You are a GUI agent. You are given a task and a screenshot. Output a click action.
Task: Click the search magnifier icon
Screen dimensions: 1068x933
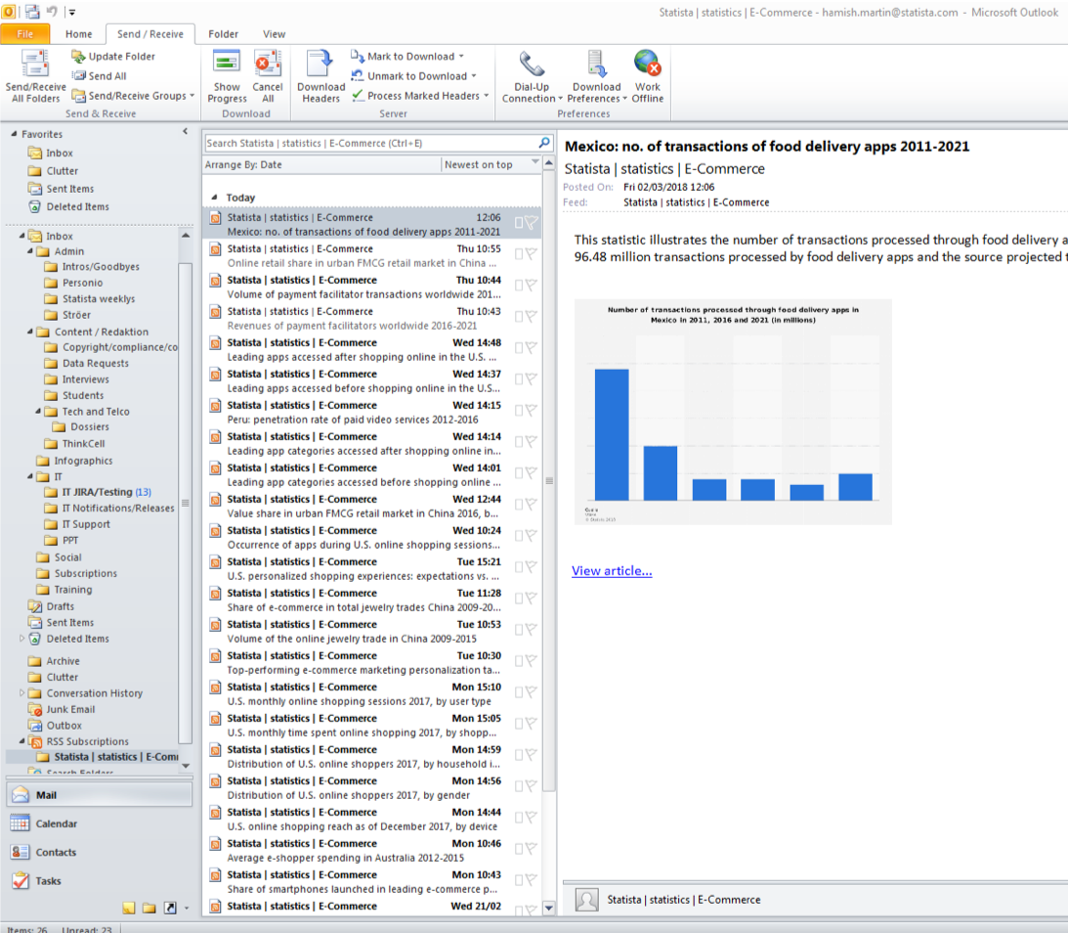544,143
